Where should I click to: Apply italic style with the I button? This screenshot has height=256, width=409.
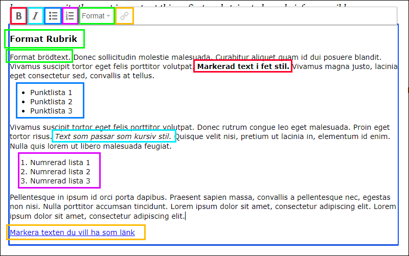(36, 16)
